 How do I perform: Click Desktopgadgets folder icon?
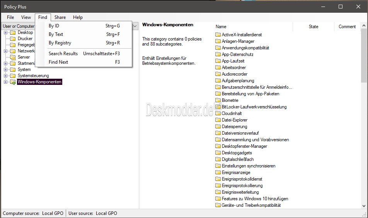coord(218,153)
